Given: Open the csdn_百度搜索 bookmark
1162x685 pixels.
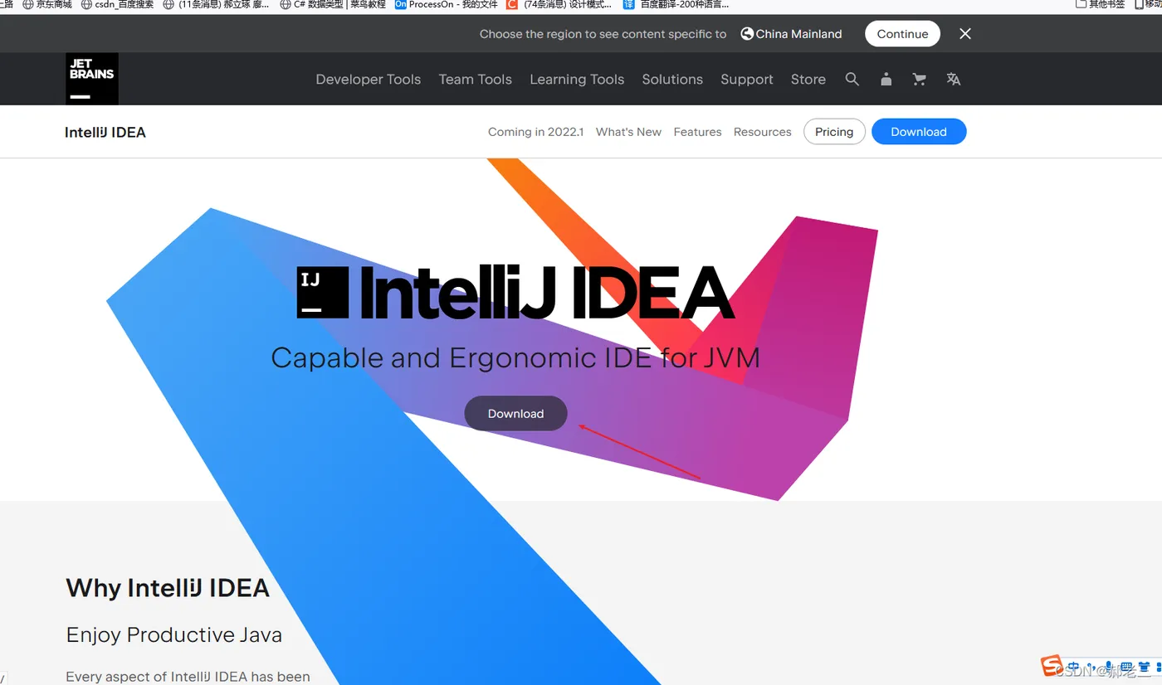Looking at the screenshot, I should pyautogui.click(x=117, y=4).
